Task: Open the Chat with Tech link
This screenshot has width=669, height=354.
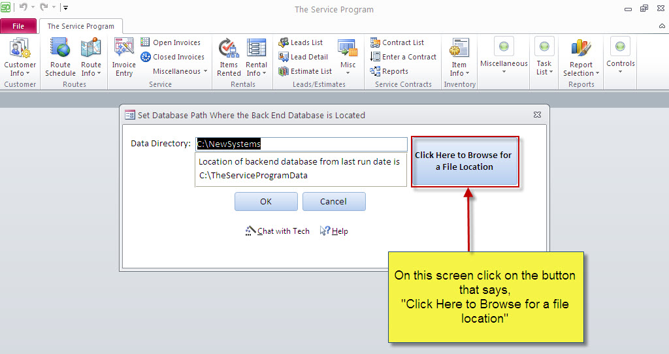Action: point(277,231)
